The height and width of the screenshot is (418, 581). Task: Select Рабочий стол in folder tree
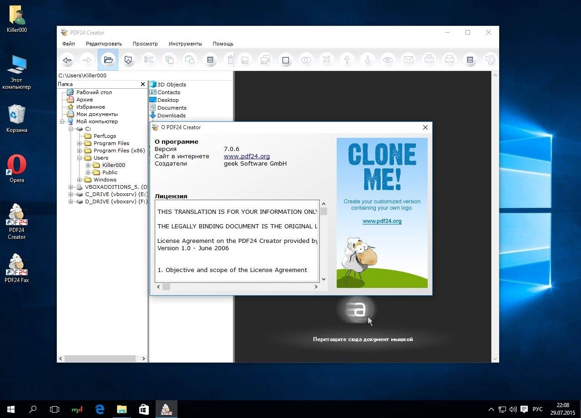click(94, 92)
